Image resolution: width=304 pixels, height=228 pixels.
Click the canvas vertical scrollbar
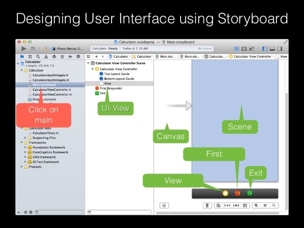tap(287, 151)
